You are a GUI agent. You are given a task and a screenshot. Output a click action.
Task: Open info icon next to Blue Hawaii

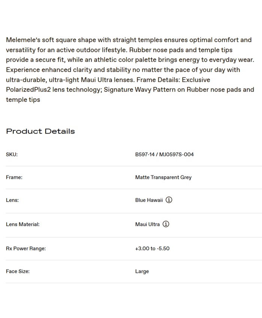coord(169,200)
